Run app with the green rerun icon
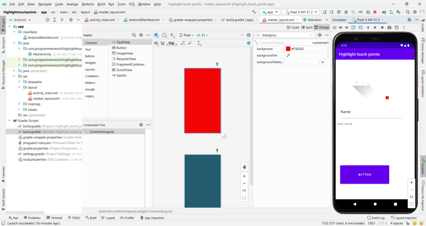 click(324, 12)
